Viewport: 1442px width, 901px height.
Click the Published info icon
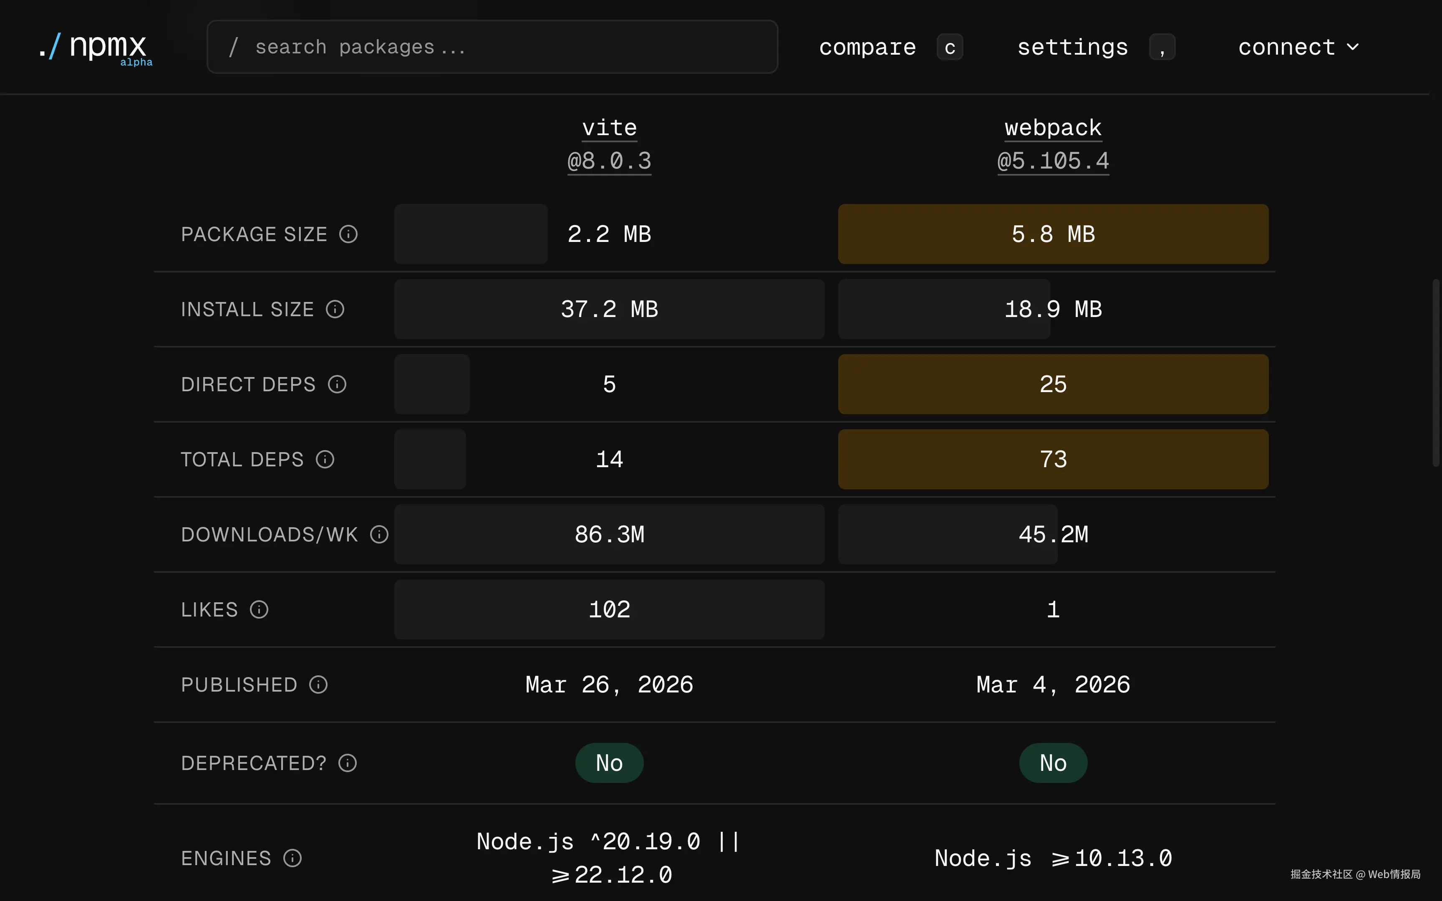point(318,685)
